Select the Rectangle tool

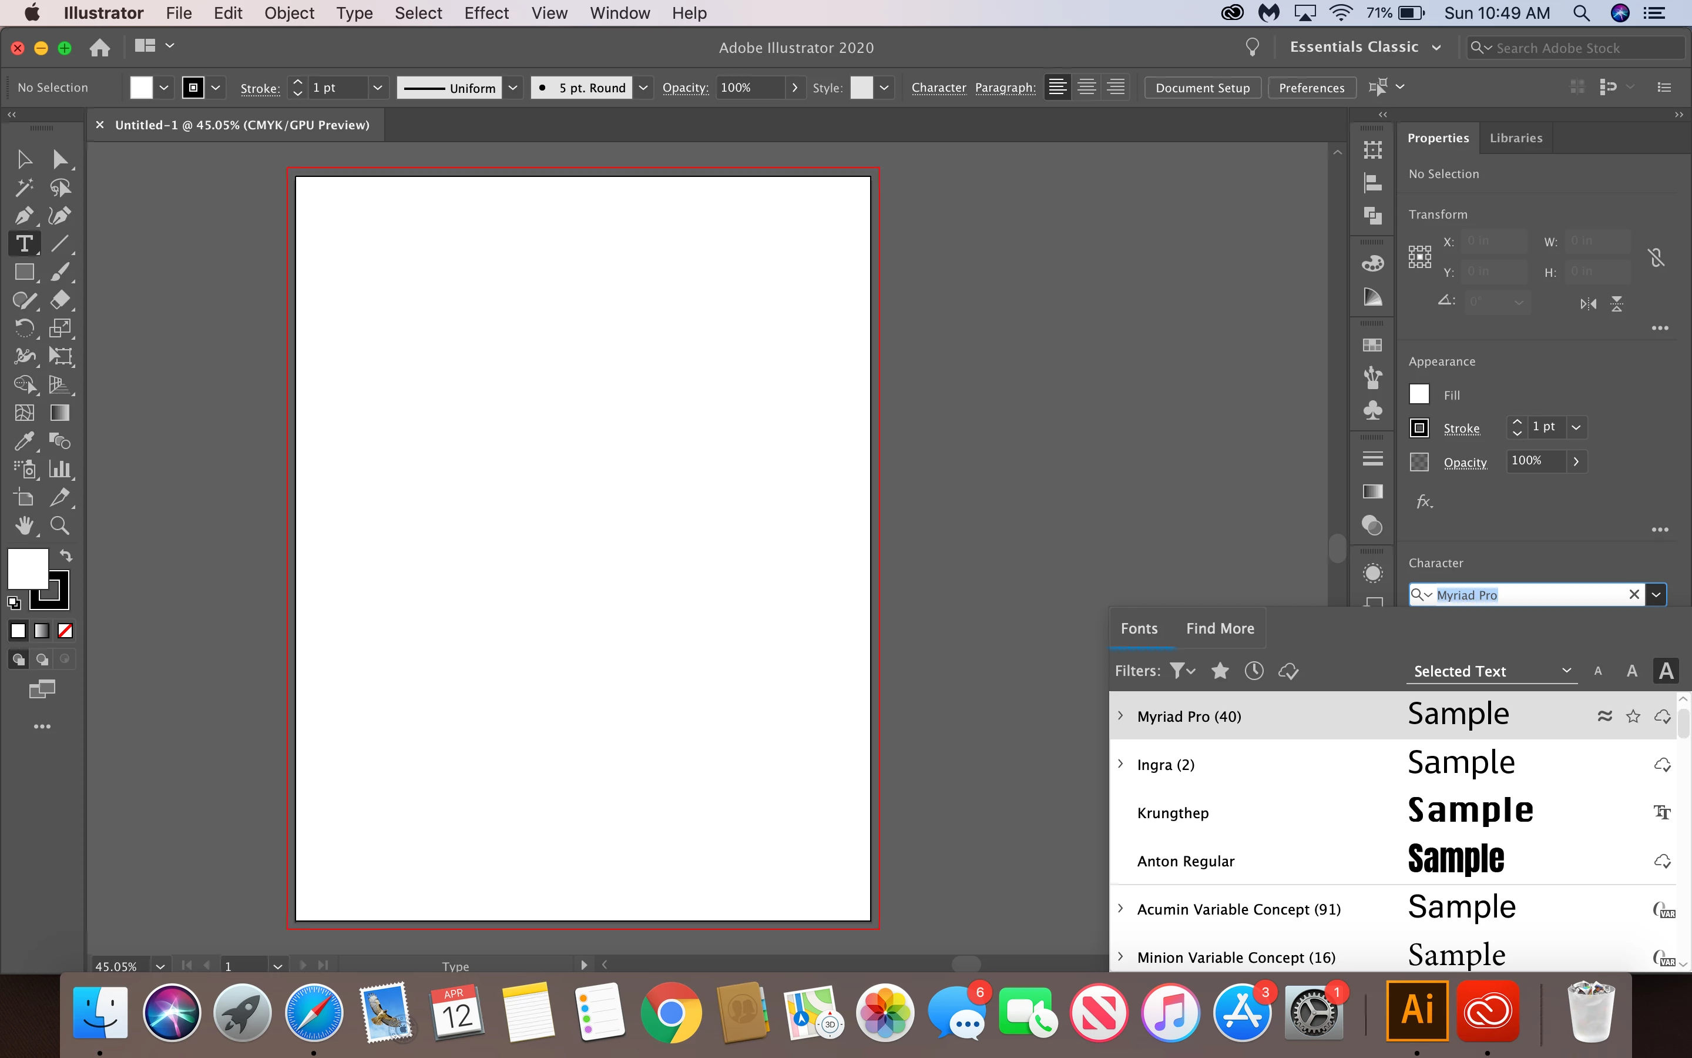23,272
